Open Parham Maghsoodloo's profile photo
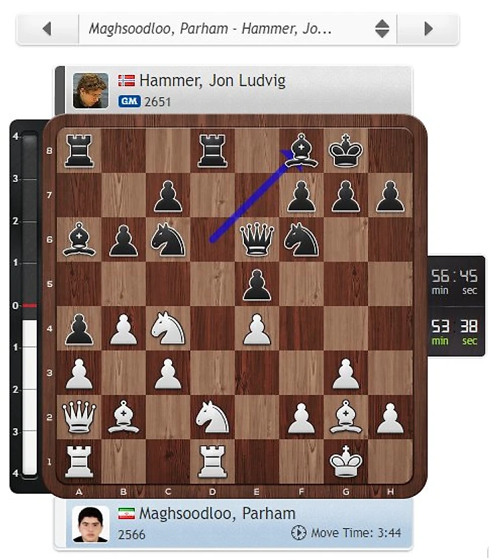 90,524
